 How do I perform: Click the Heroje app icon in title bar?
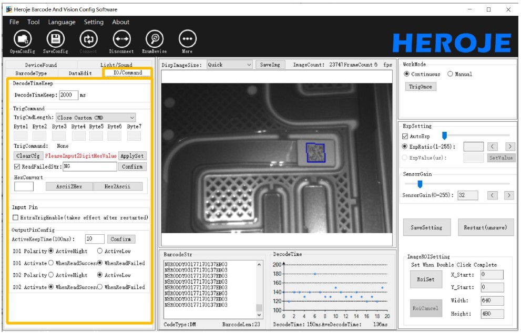click(9, 9)
